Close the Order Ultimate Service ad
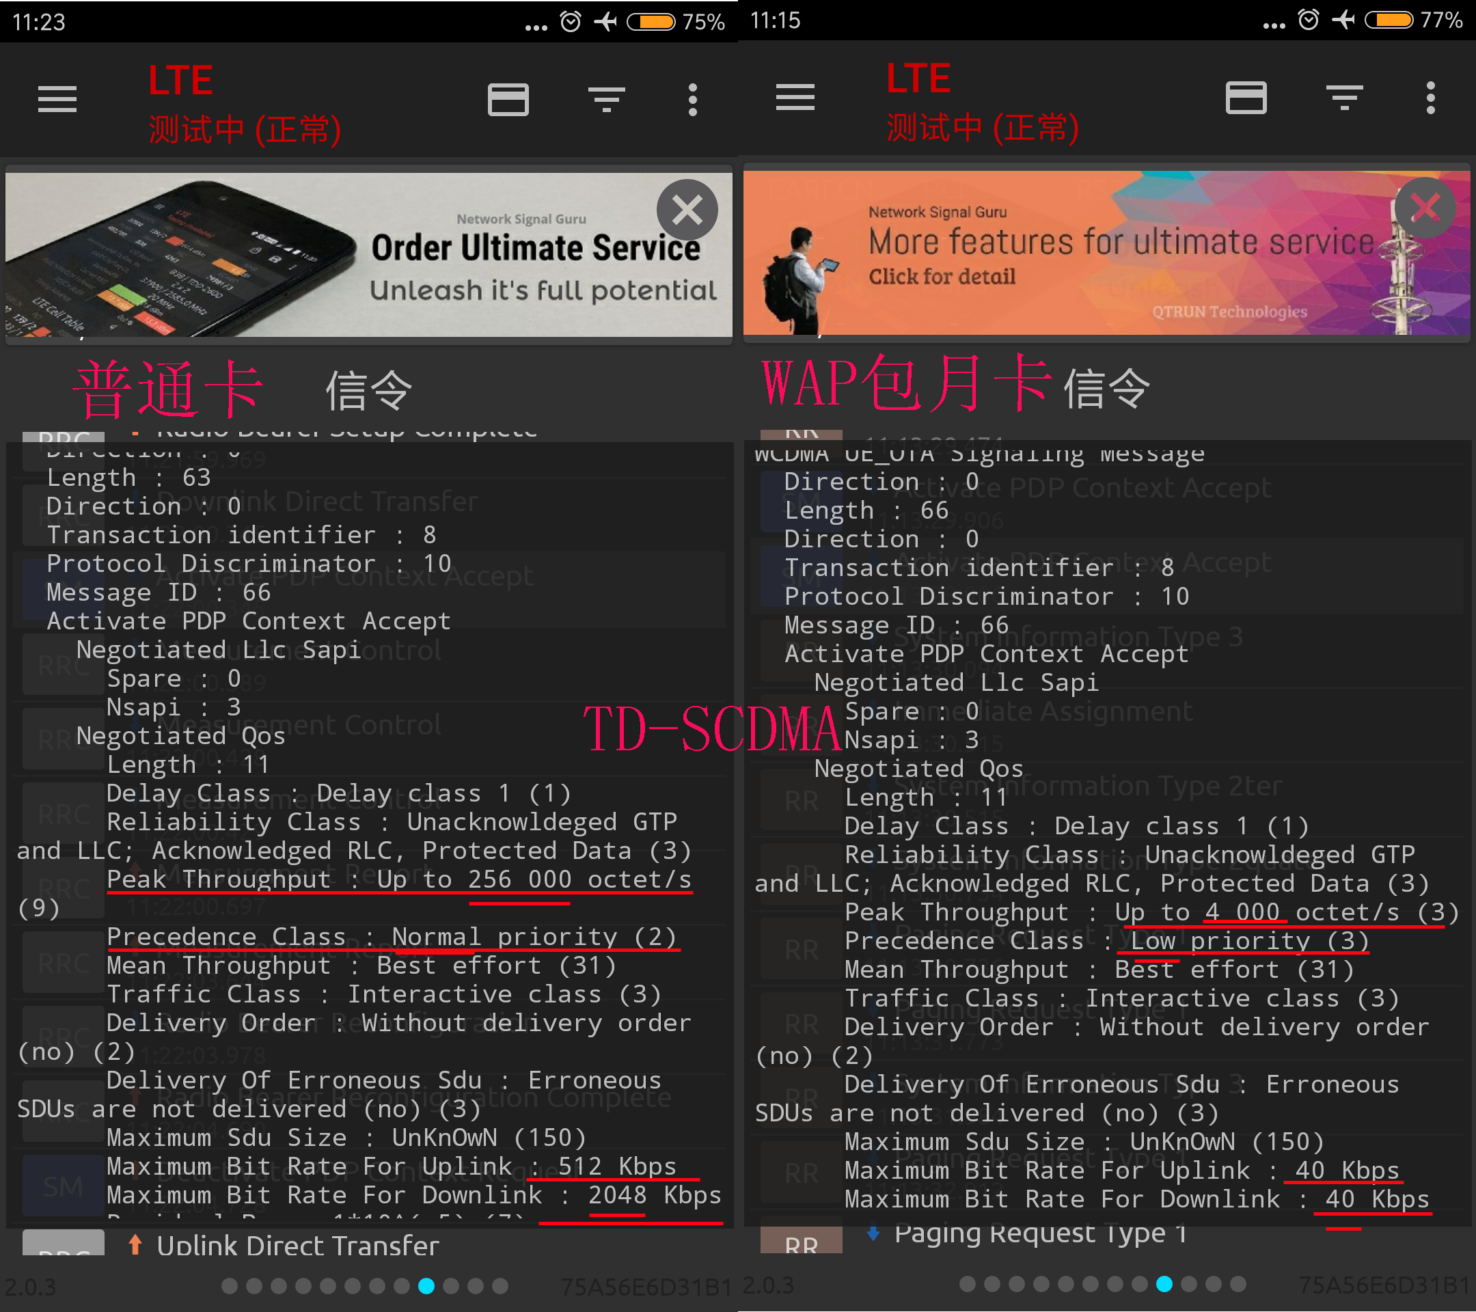This screenshot has height=1312, width=1476. coord(687,210)
